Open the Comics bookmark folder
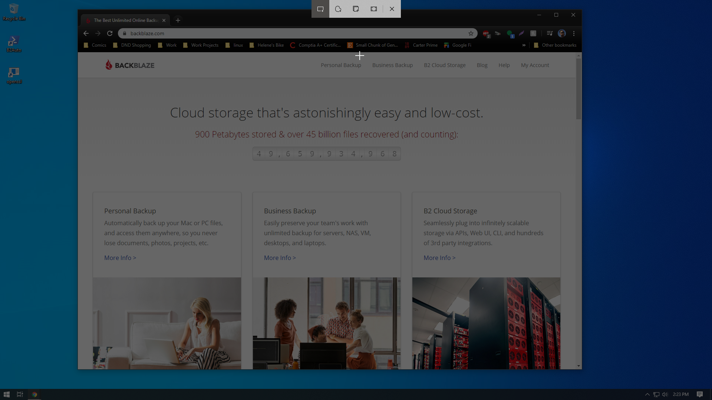The width and height of the screenshot is (712, 400). [x=95, y=45]
